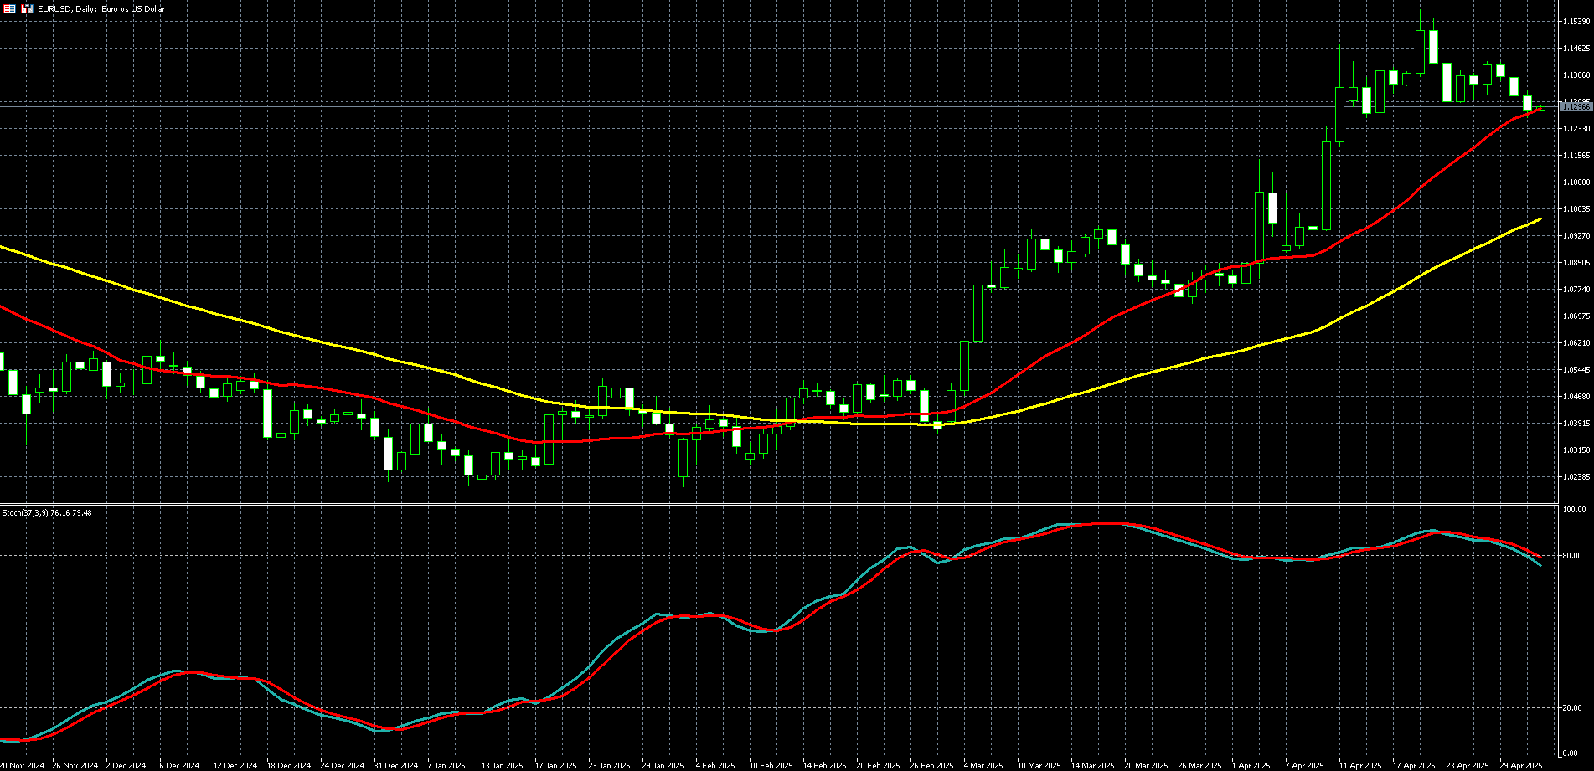Click the latest candle at the chart's right edge
This screenshot has height=771, width=1594.
[x=1540, y=108]
